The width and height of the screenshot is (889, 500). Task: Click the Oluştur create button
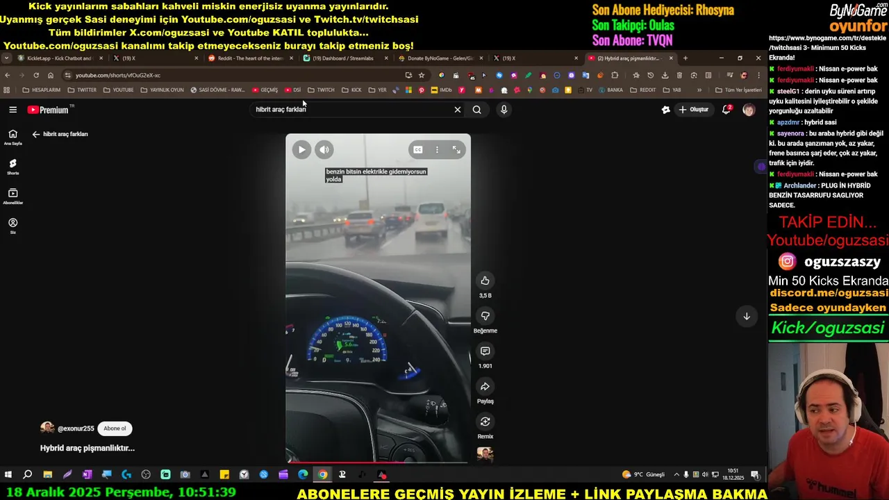click(x=693, y=110)
